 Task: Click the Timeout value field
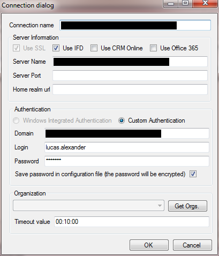[x=132, y=222]
